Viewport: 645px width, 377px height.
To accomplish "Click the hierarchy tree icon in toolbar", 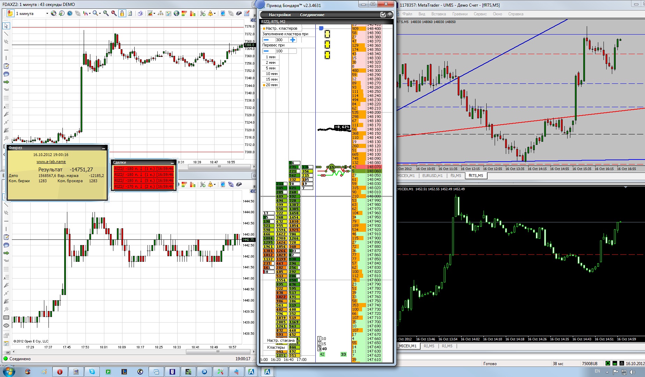I will point(160,13).
